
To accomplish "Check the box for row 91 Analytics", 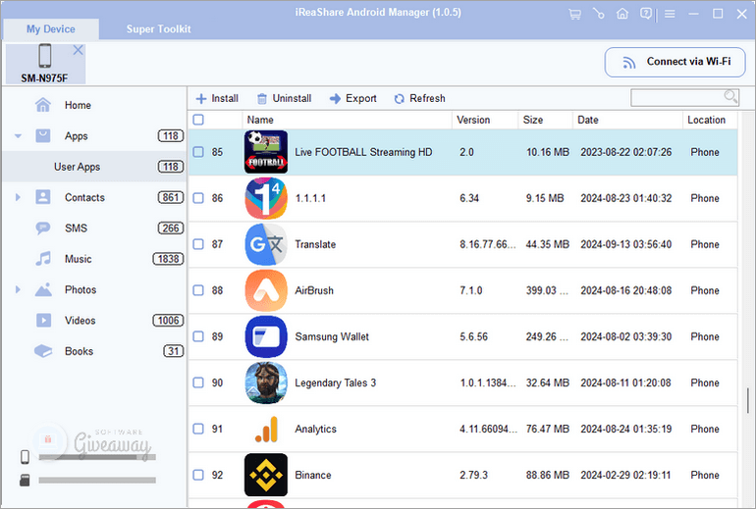I will [x=198, y=429].
